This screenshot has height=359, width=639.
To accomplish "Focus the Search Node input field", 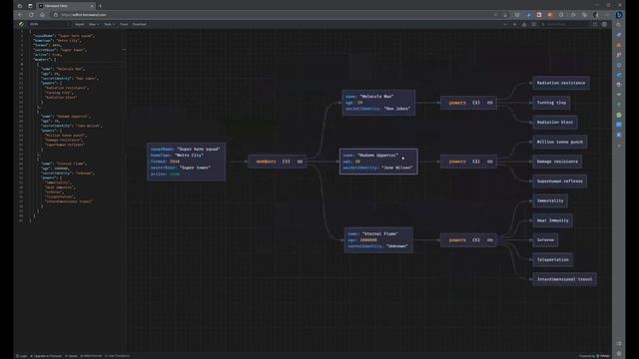I will 564,24.
